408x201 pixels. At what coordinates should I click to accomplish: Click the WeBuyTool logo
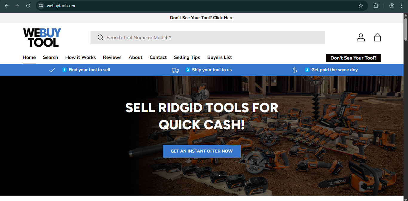pyautogui.click(x=42, y=37)
